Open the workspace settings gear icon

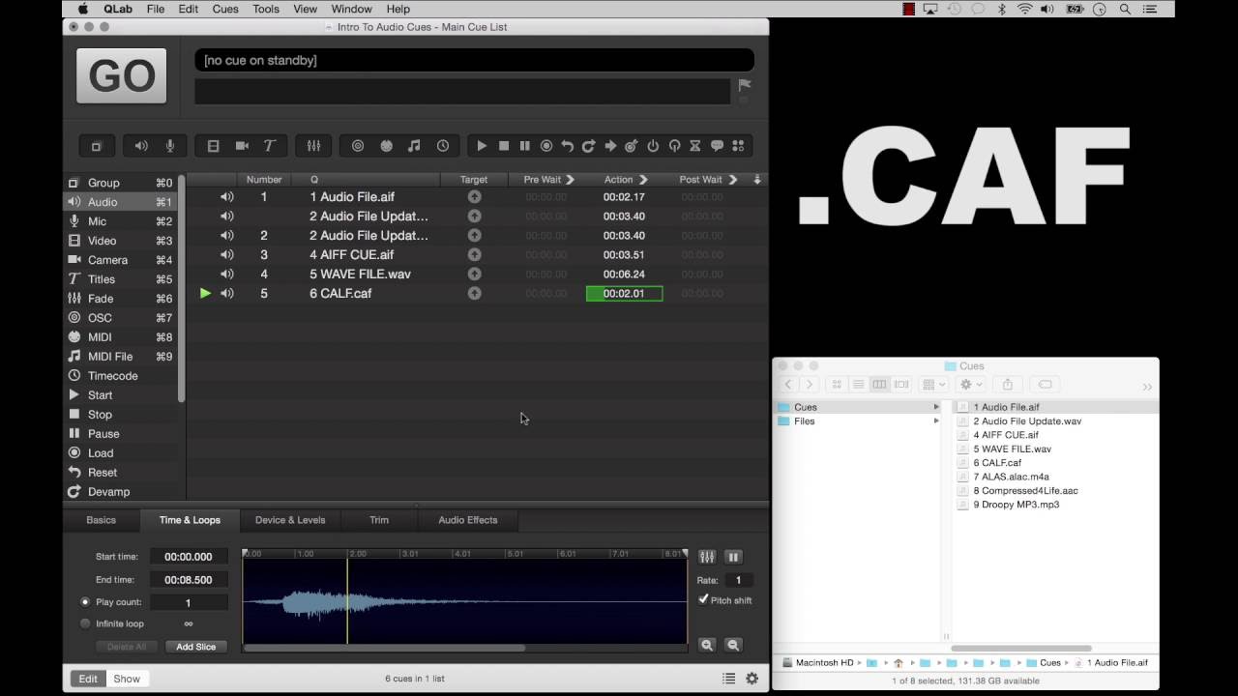click(x=752, y=679)
